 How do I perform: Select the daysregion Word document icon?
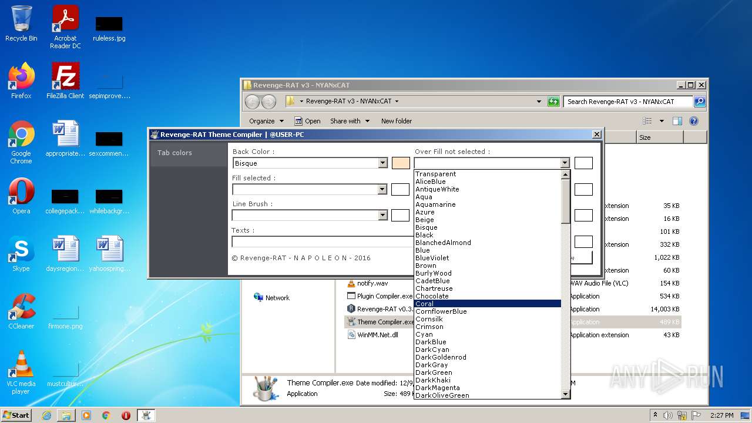(65, 254)
